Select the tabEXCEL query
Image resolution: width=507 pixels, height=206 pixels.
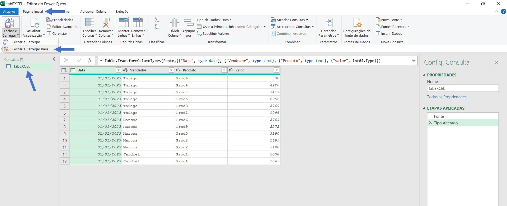click(x=29, y=66)
